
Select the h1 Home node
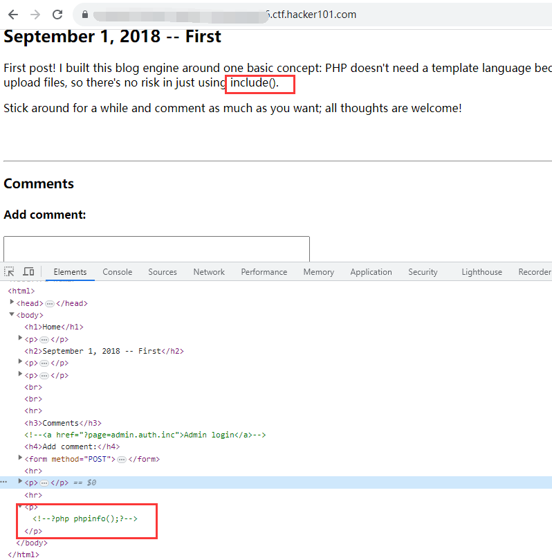[54, 327]
